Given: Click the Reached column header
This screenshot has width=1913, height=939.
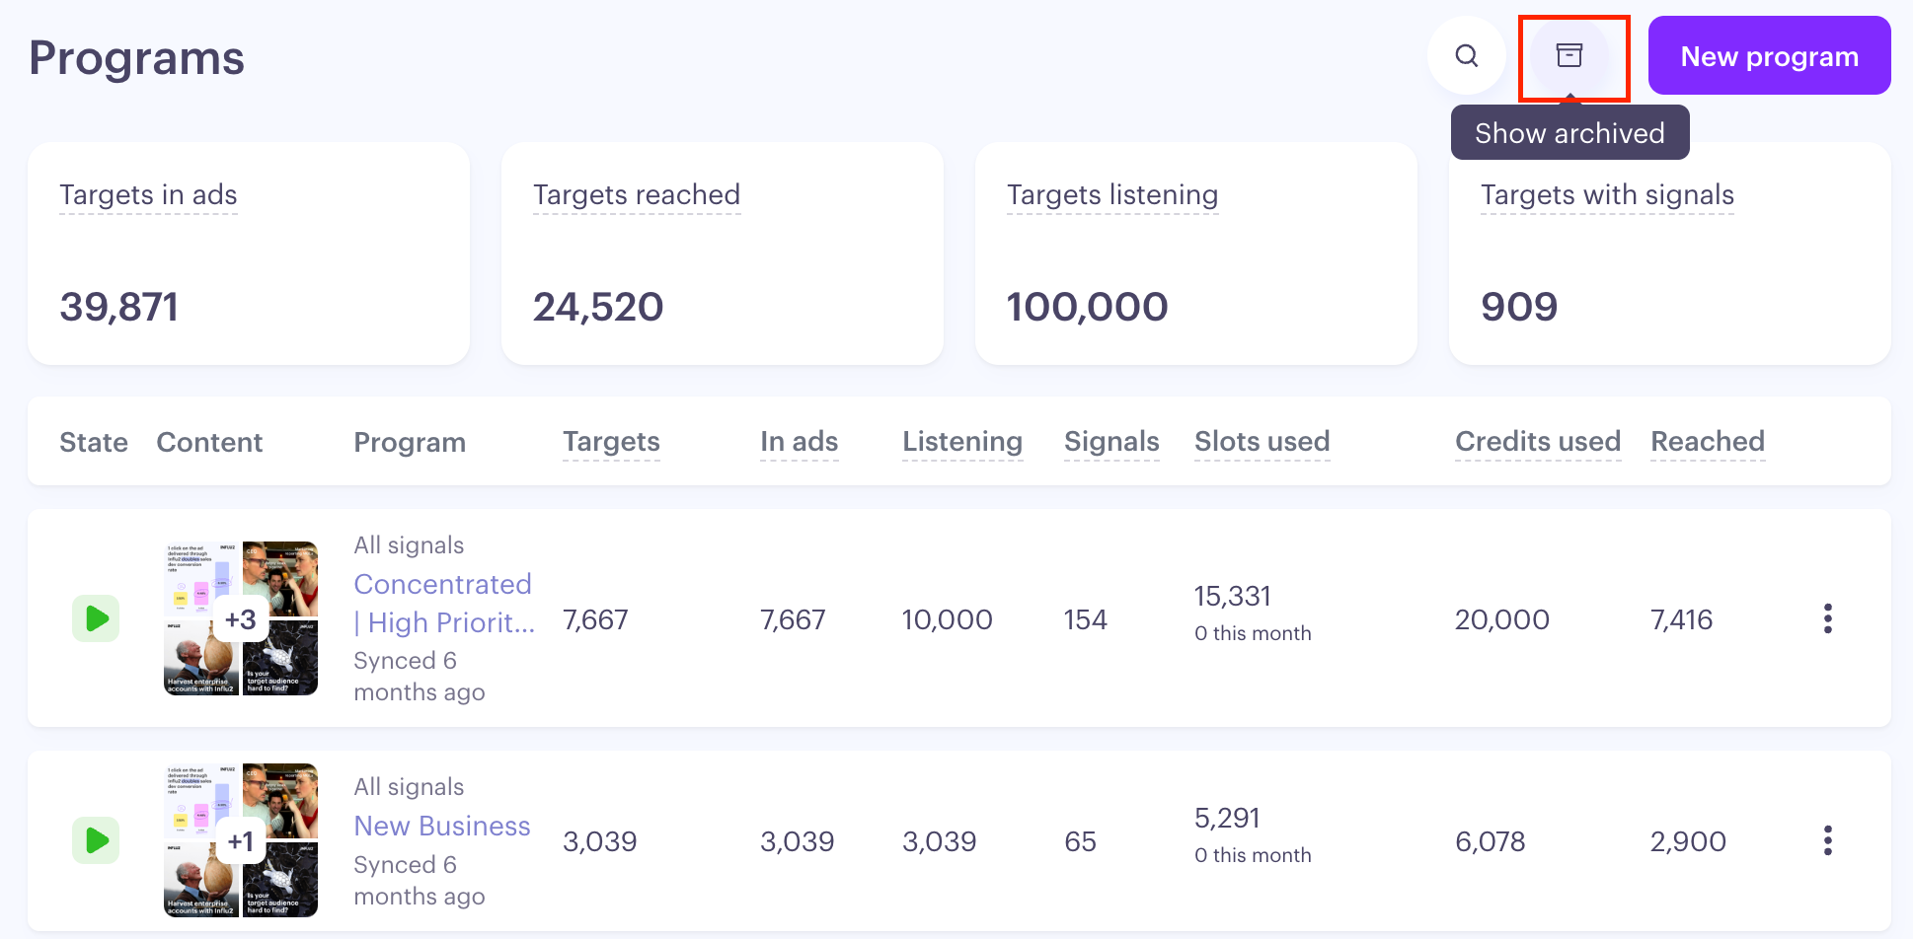Looking at the screenshot, I should tap(1708, 442).
